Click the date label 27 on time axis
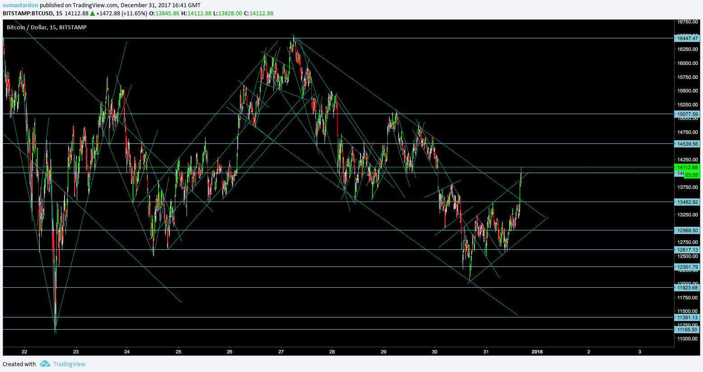The image size is (703, 372). click(x=281, y=352)
